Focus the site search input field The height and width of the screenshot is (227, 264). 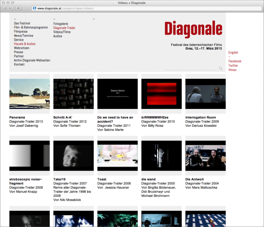190,68
